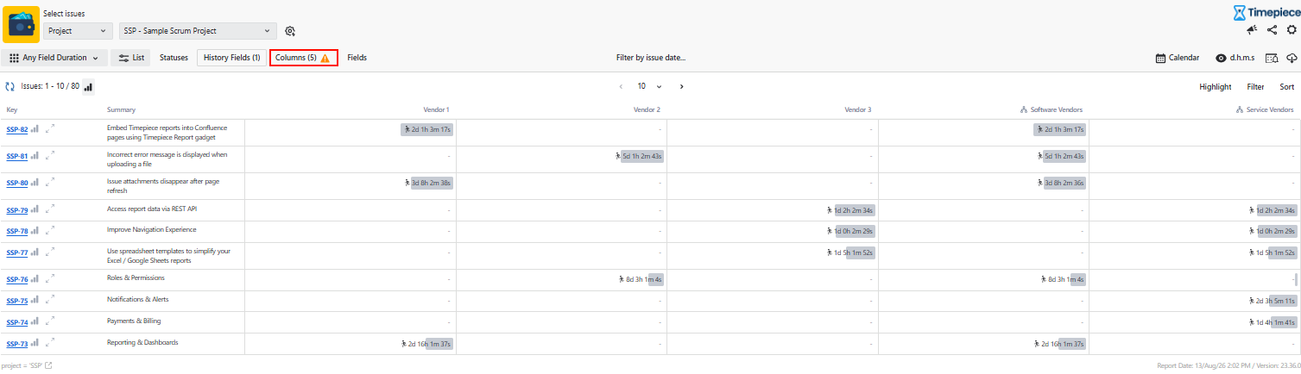Click the Service Vendors column header

click(x=1265, y=109)
